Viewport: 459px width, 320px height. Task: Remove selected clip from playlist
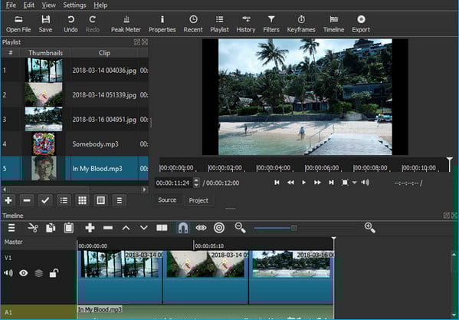[x=27, y=200]
